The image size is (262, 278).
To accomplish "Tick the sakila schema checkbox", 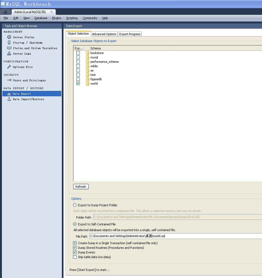I will (78, 66).
